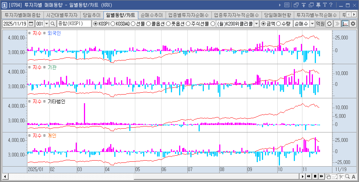Click the 2025/01 label on the time axis
The height and width of the screenshot is (182, 359).
coord(35,169)
